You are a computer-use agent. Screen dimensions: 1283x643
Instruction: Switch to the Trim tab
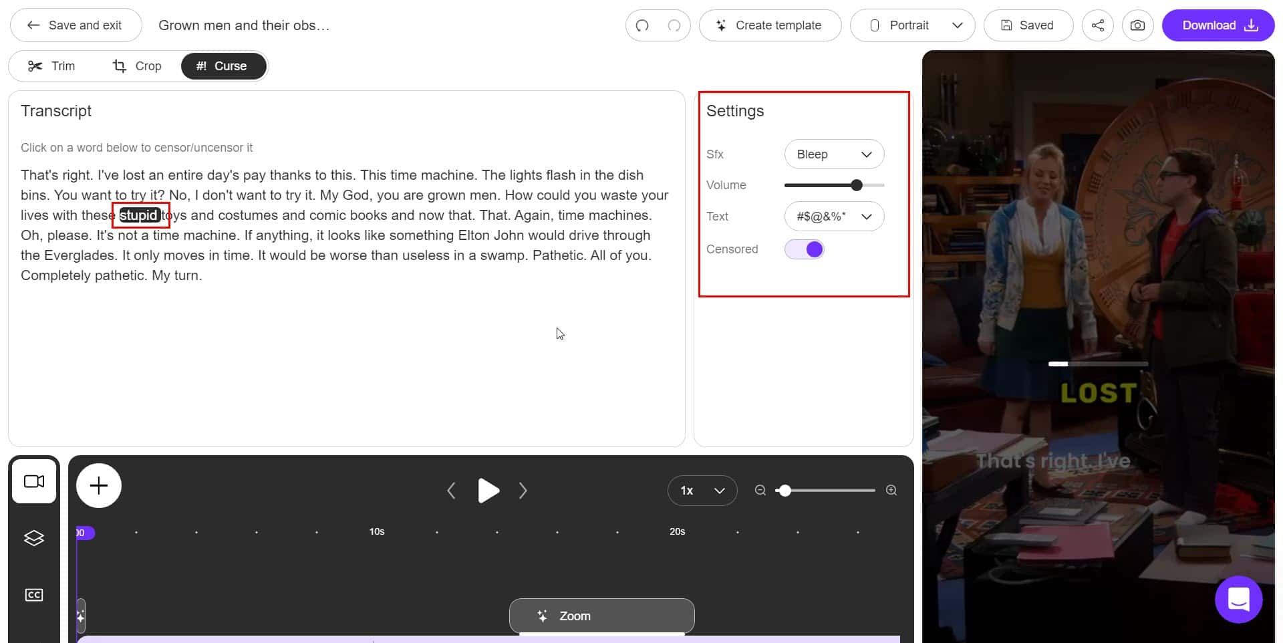51,66
